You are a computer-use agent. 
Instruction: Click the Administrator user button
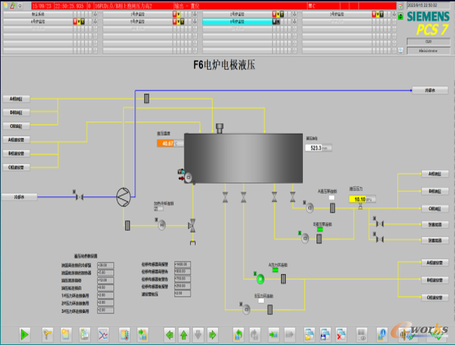pyautogui.click(x=429, y=51)
